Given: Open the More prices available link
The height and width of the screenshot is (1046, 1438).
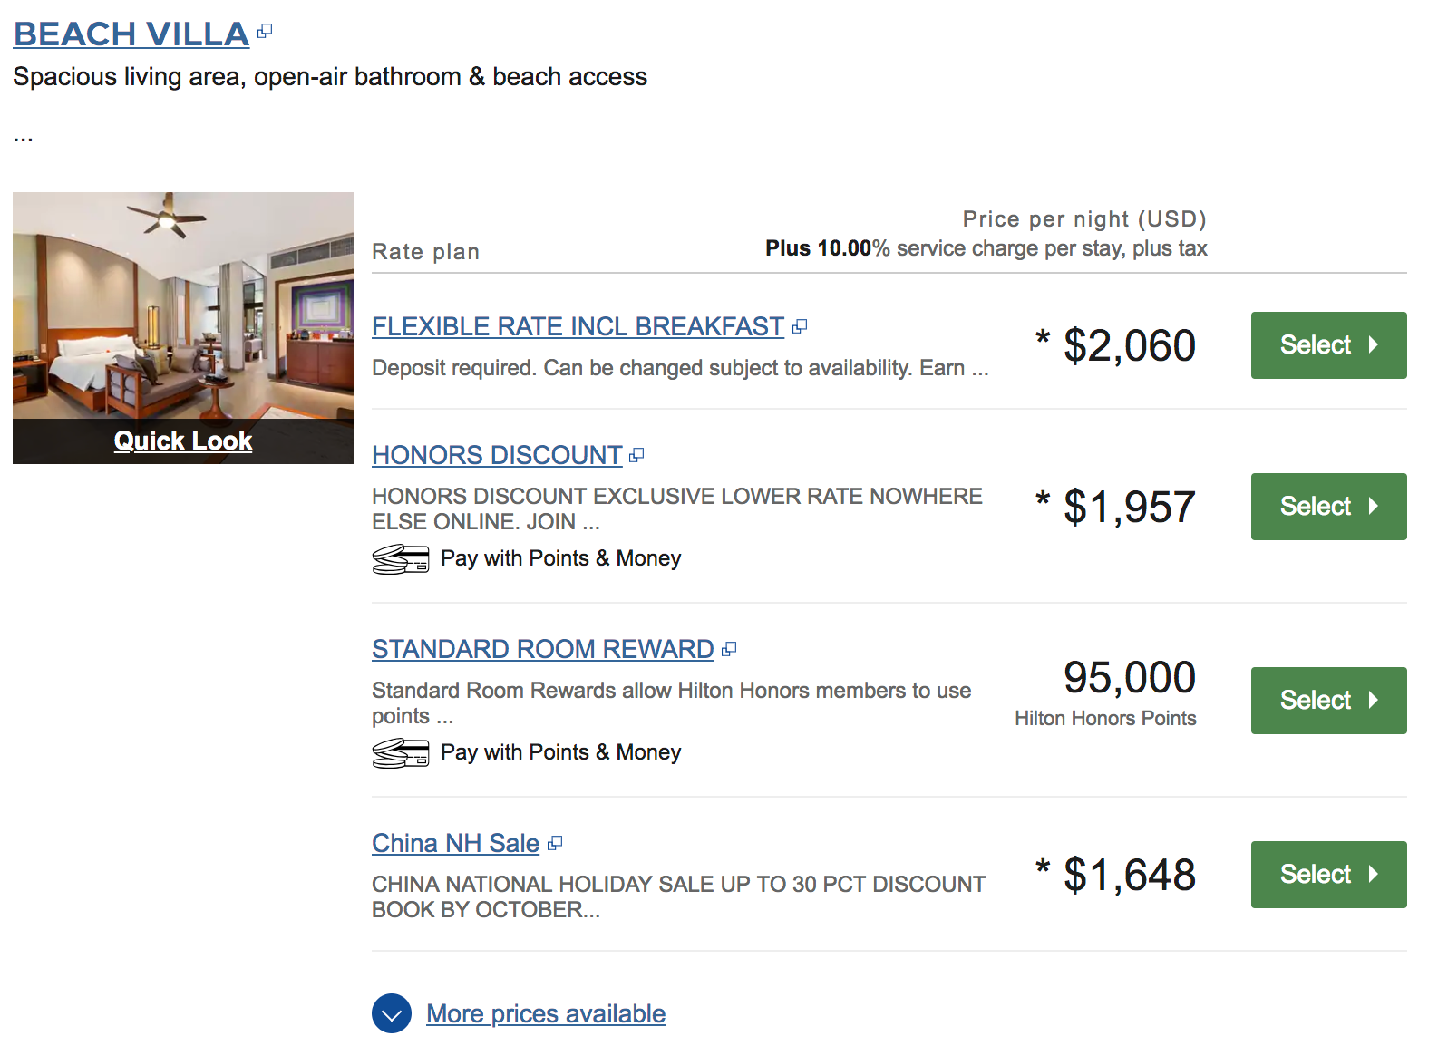Looking at the screenshot, I should click(x=546, y=1013).
